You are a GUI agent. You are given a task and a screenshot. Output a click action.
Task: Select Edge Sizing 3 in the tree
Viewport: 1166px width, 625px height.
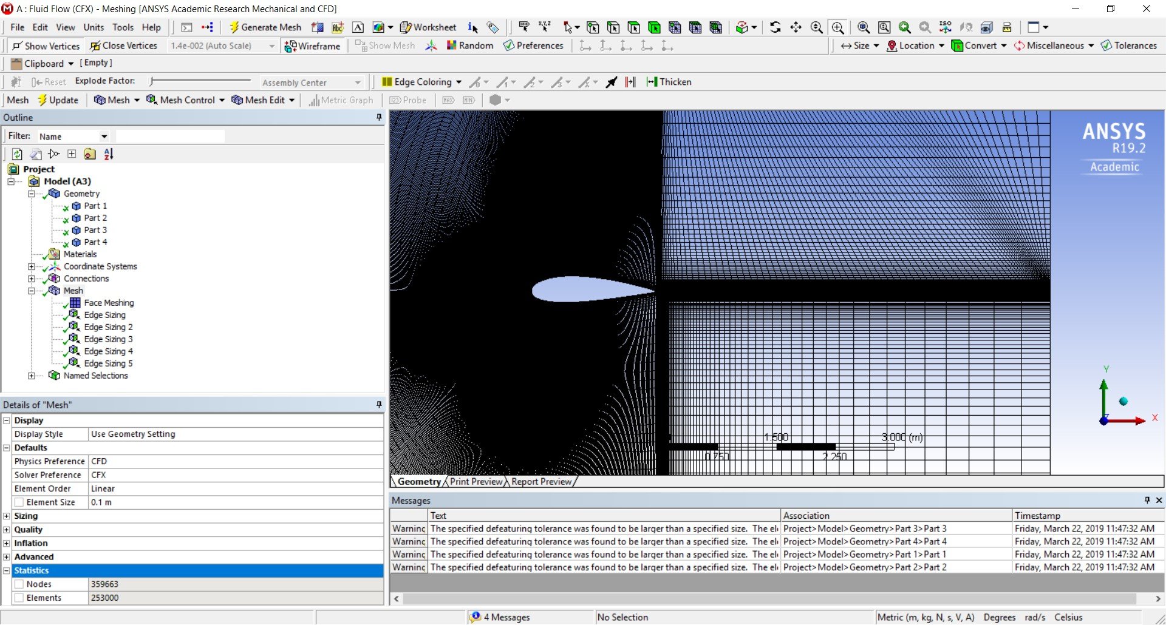[x=108, y=339]
